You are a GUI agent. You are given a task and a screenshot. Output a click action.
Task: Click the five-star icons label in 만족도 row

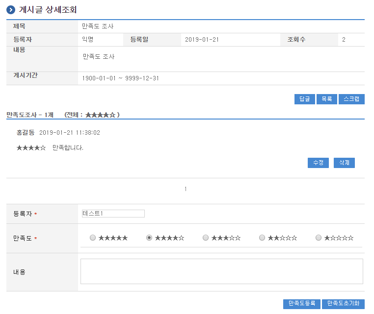tap(113, 238)
